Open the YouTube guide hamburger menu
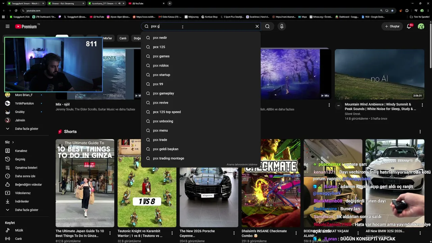 (7, 26)
